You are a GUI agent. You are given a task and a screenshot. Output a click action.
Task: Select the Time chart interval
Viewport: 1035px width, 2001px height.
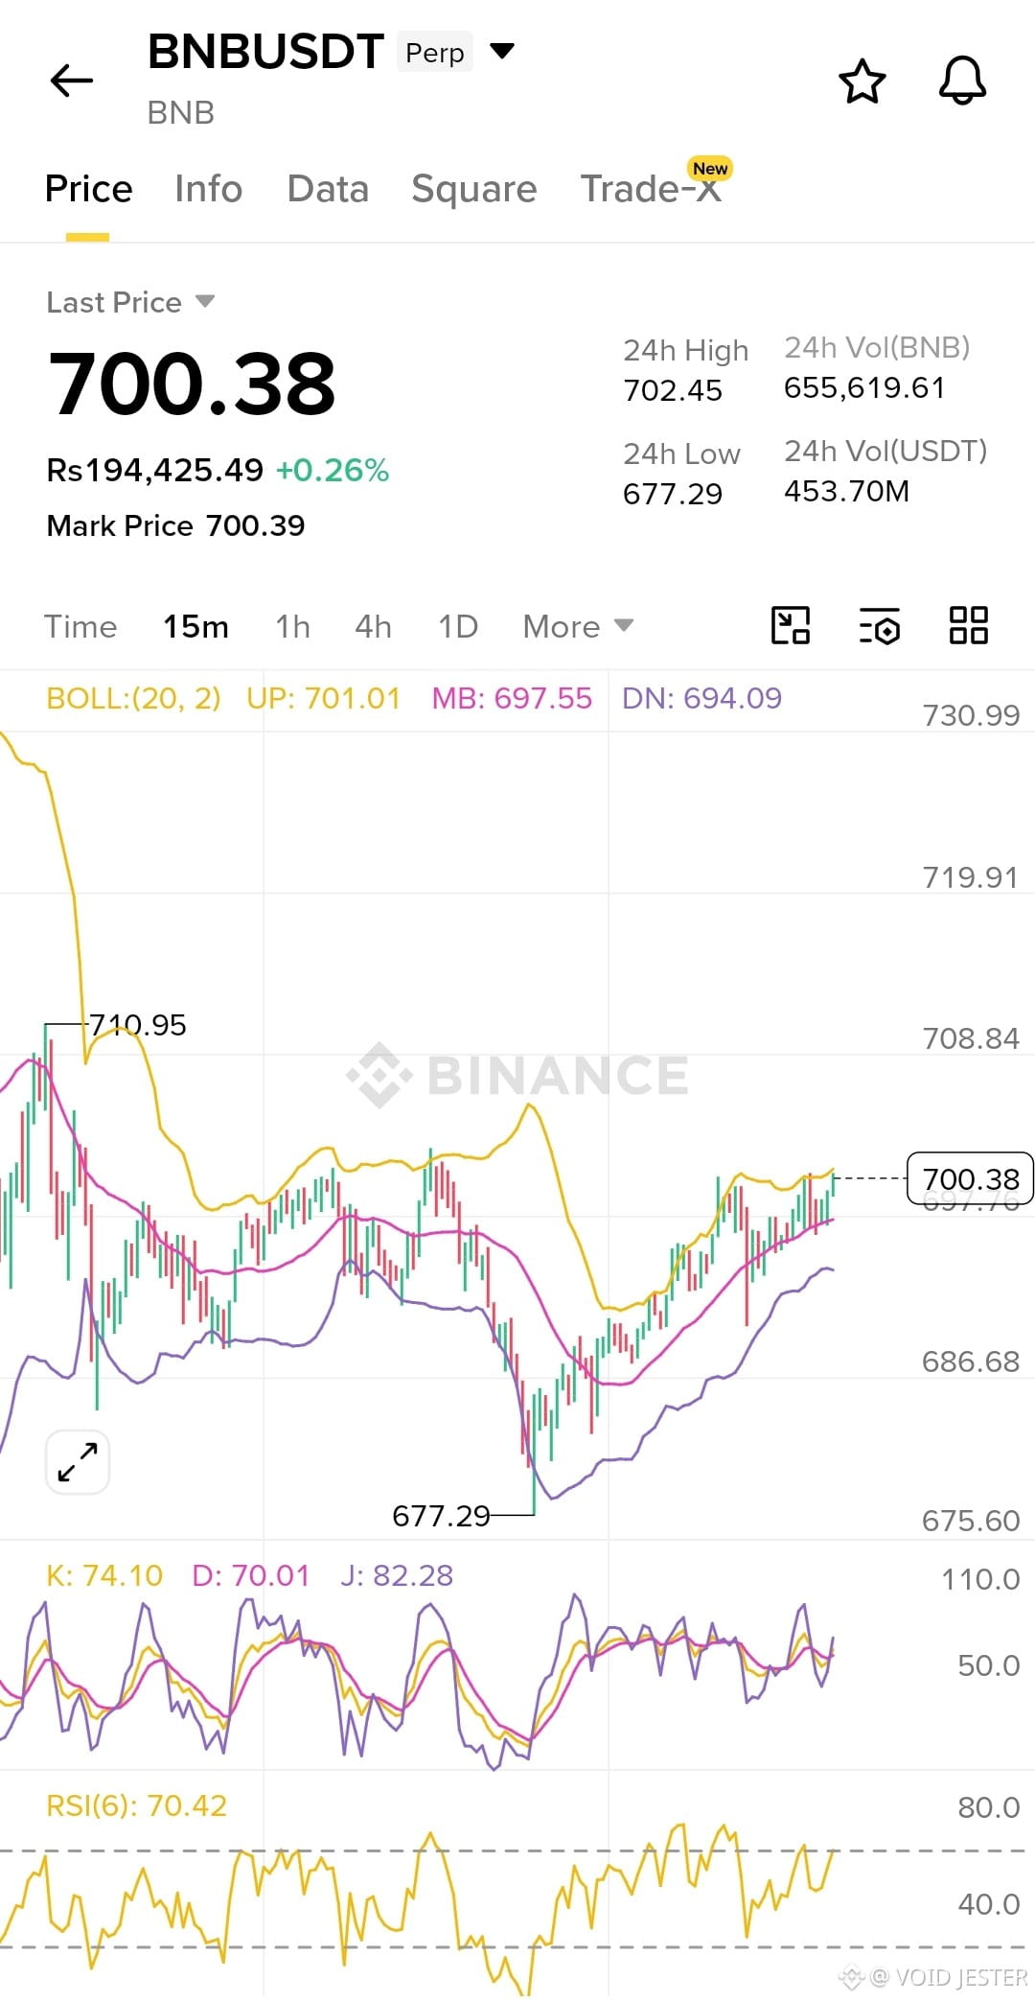coord(80,627)
